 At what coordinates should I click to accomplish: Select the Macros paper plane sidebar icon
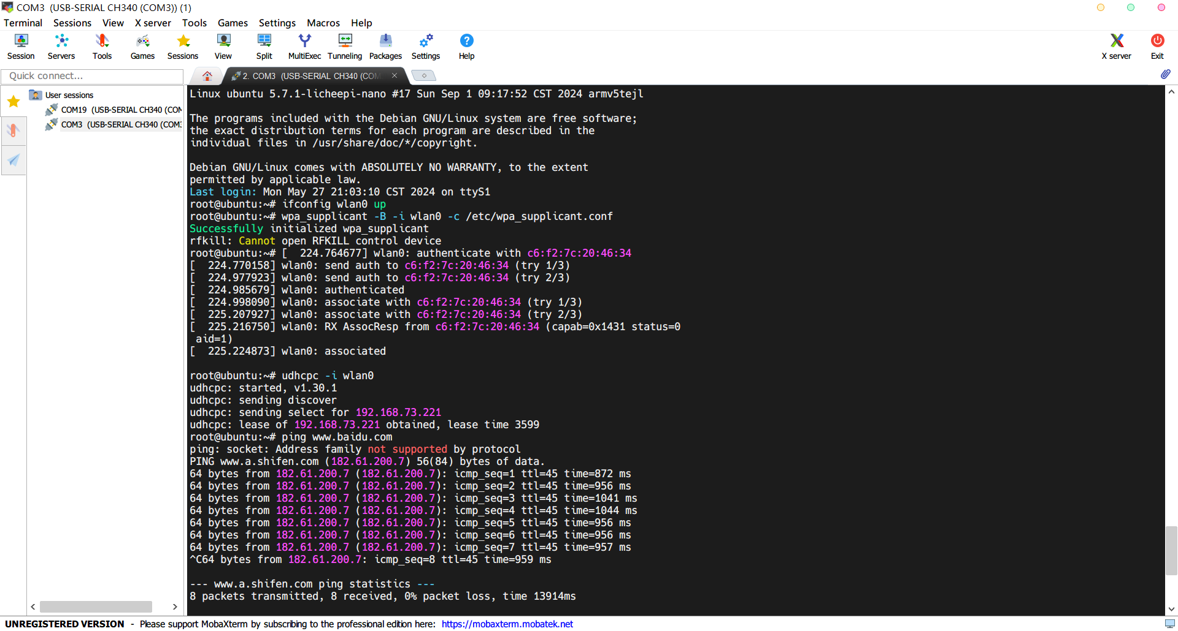(x=13, y=160)
